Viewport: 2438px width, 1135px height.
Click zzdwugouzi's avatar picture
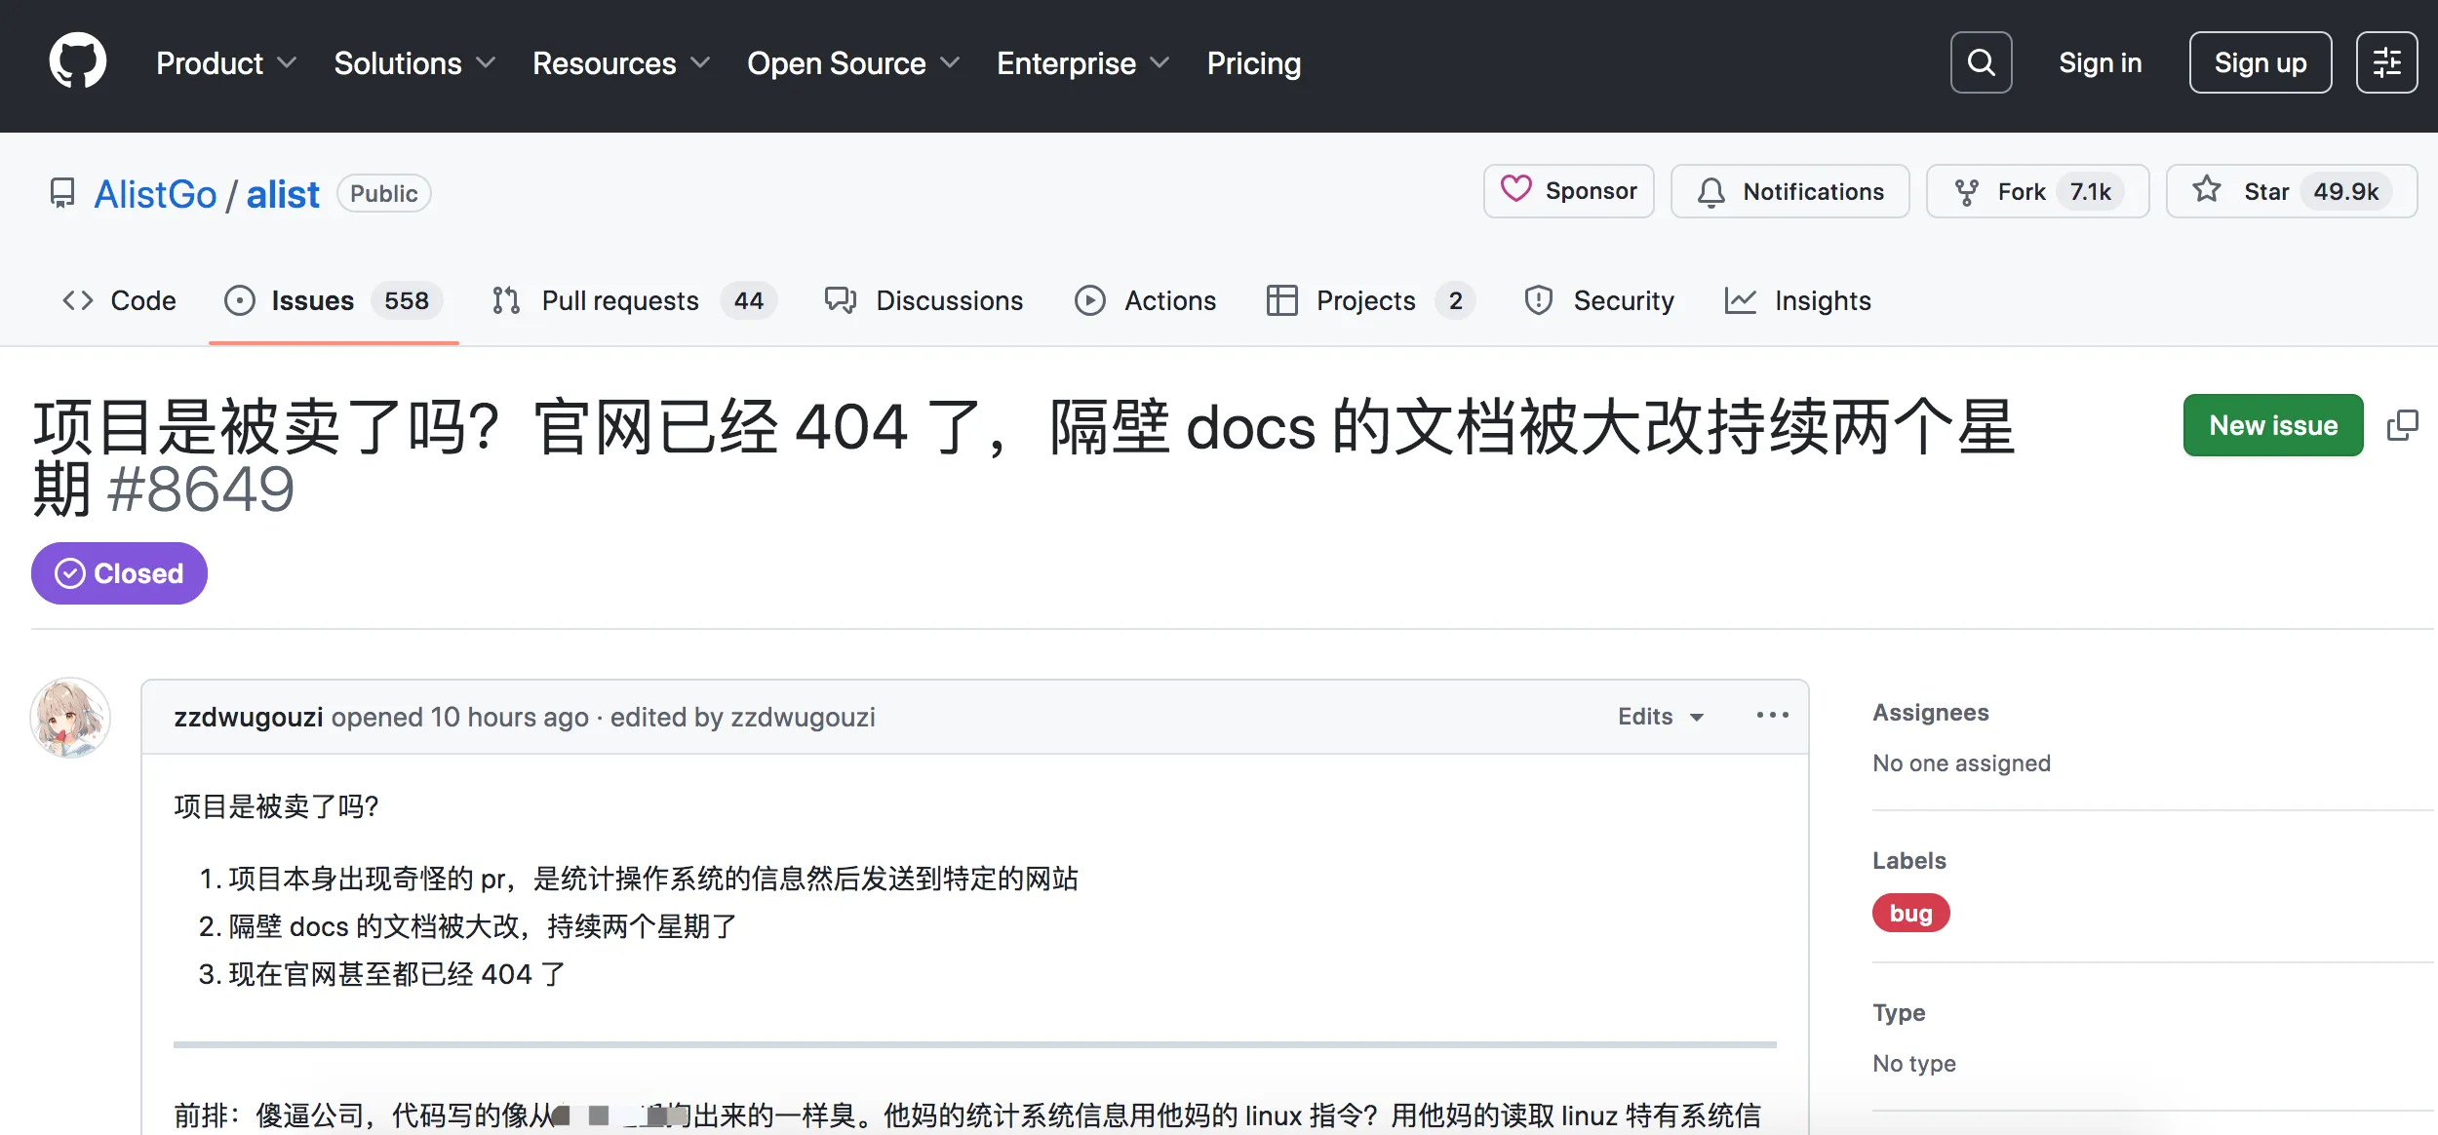coord(71,718)
